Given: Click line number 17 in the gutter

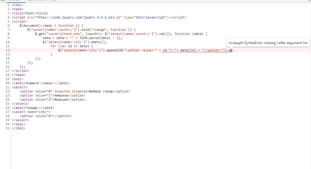Looking at the screenshot, I should coord(7,71).
